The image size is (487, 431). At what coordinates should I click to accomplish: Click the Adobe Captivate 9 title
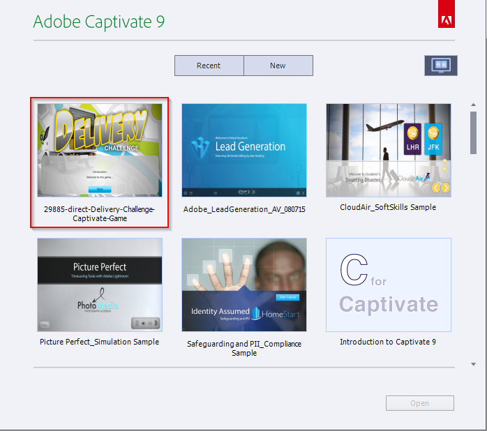click(x=99, y=22)
